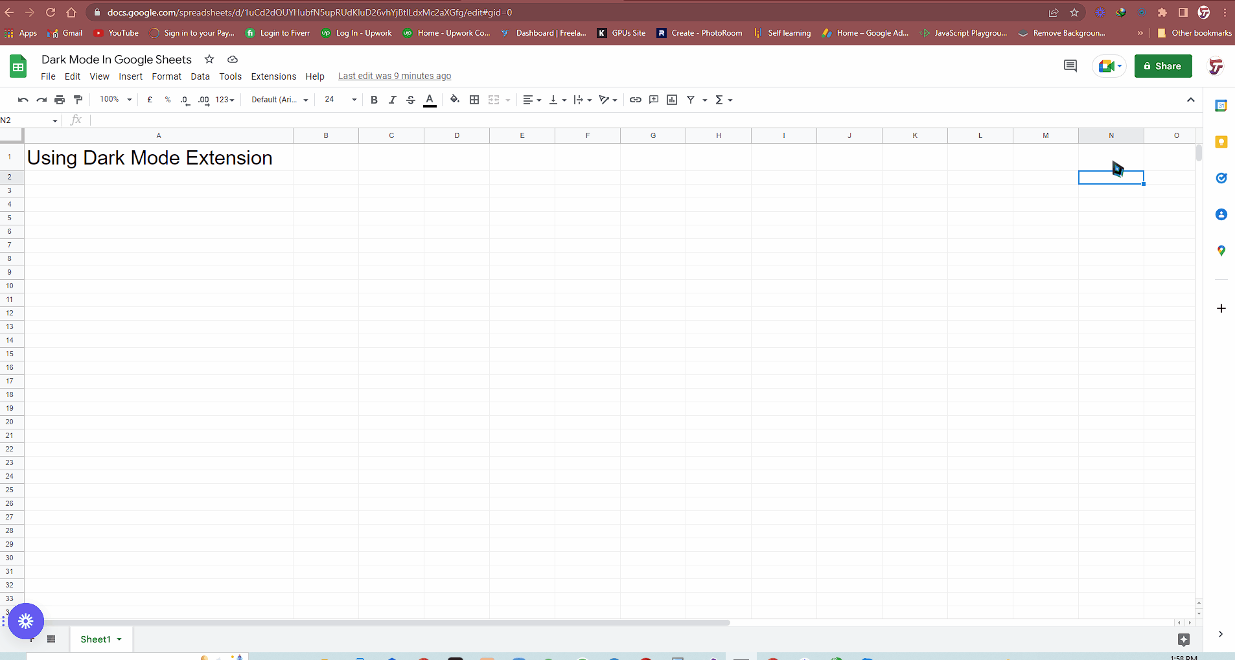Open the Google Maps side panel
The height and width of the screenshot is (660, 1235).
1222,251
